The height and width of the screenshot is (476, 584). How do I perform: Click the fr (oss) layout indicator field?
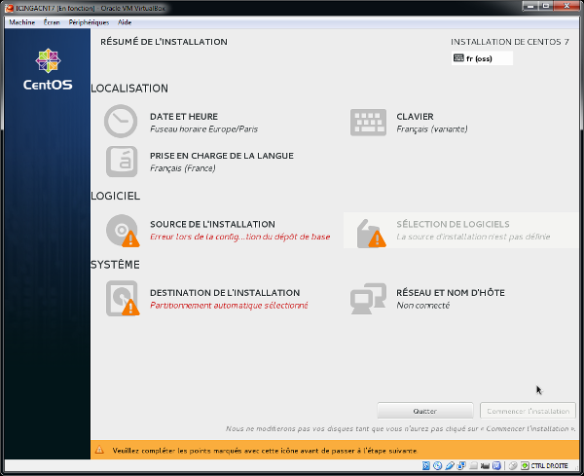pos(482,58)
